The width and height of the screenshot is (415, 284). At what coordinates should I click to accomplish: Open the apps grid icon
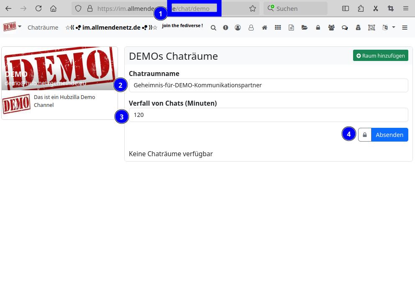(278, 28)
